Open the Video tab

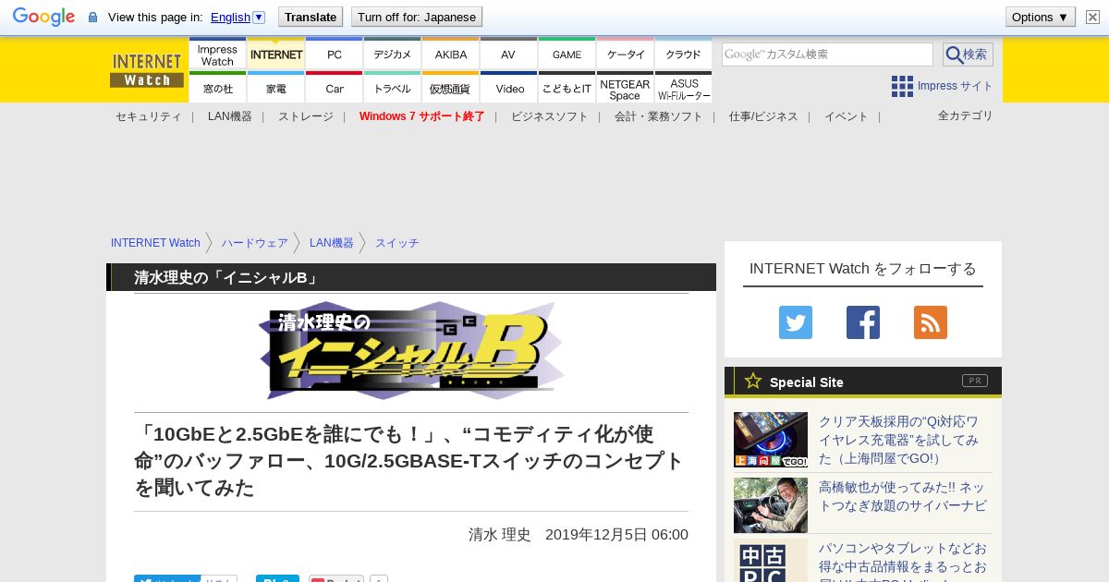click(x=508, y=88)
